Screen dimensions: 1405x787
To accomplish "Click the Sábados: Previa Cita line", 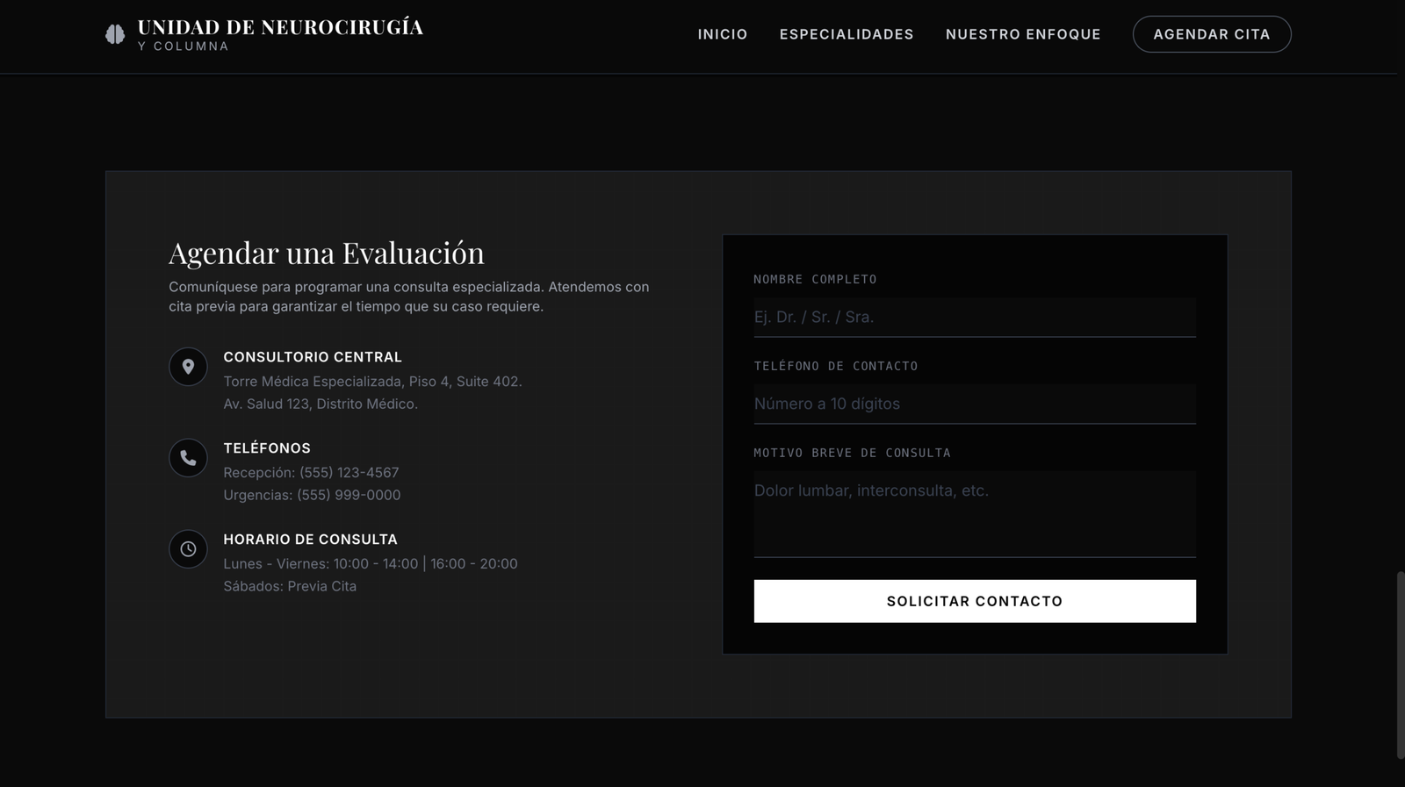I will (290, 586).
